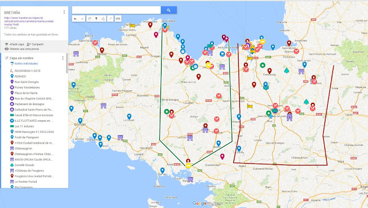368x208 pixels.
Task: Click the blue search button
Action: [168, 10]
